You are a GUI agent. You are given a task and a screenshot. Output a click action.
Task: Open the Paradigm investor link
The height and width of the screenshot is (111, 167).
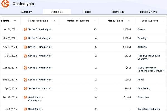(143, 38)
